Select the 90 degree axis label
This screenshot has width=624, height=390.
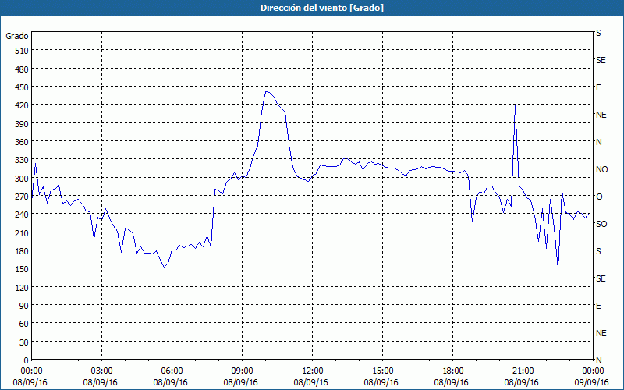tap(24, 306)
